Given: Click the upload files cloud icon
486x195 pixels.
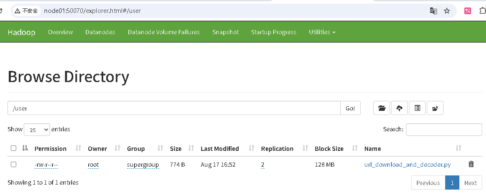Looking at the screenshot, I should 399,108.
